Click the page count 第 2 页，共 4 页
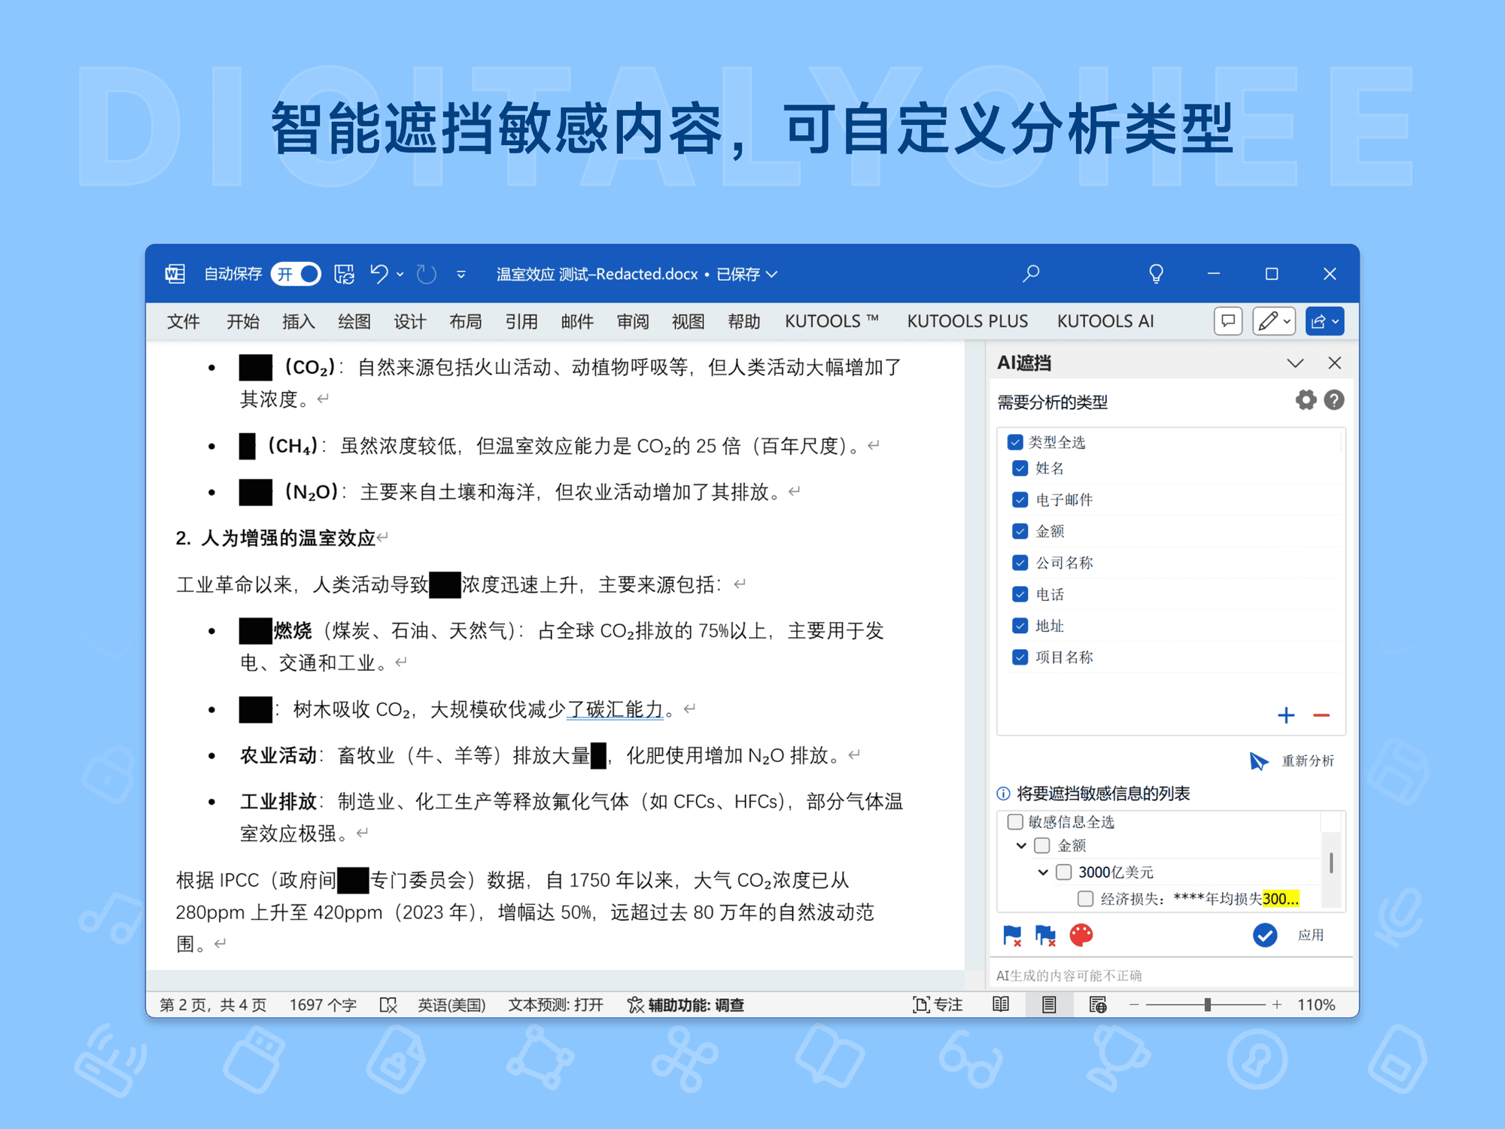1505x1129 pixels. click(x=213, y=1006)
